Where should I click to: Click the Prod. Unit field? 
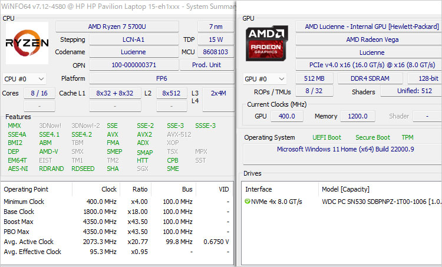(x=206, y=65)
